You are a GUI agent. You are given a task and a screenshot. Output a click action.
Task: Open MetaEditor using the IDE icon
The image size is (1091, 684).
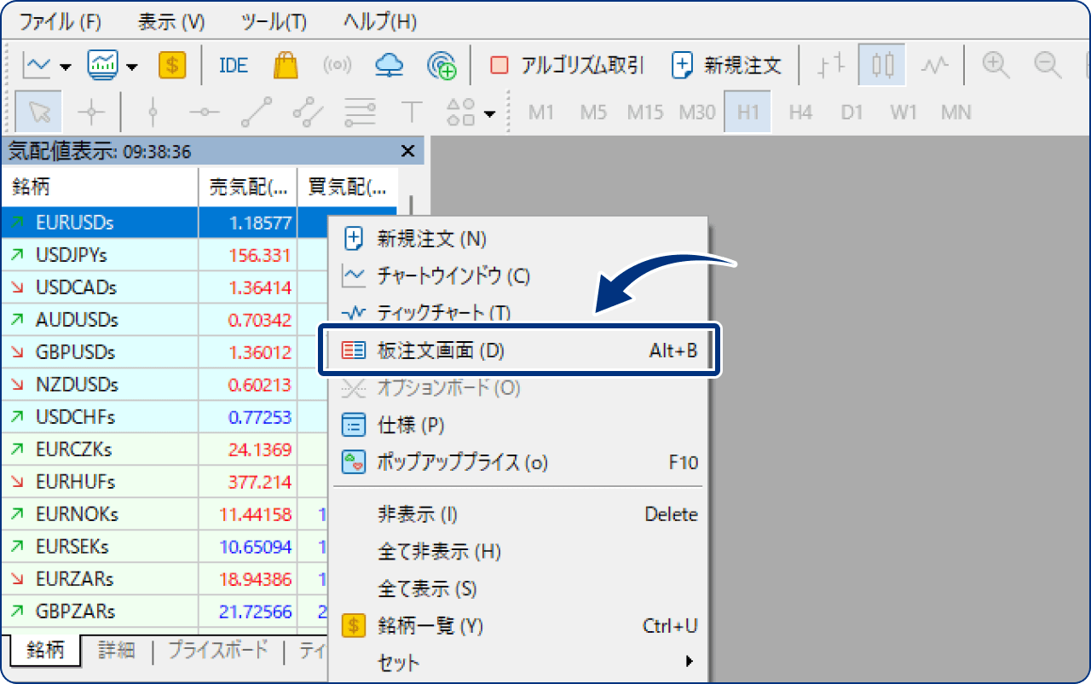click(x=233, y=65)
